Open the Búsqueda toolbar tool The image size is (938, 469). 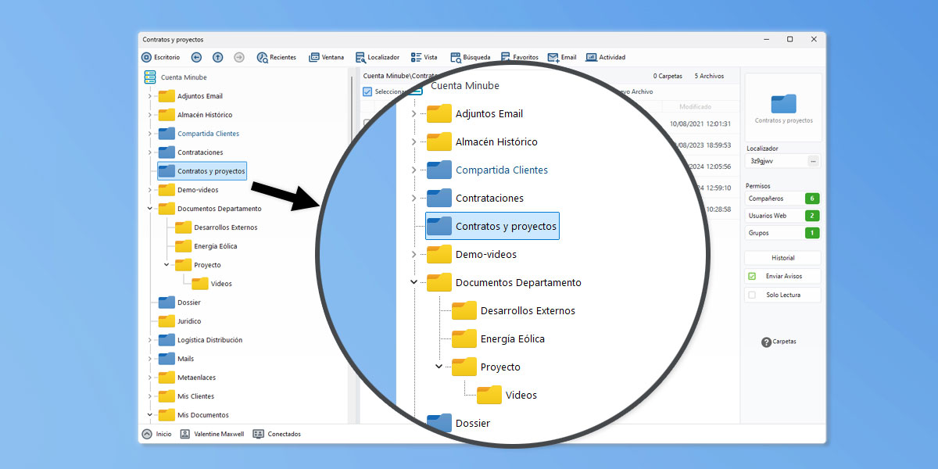(471, 57)
